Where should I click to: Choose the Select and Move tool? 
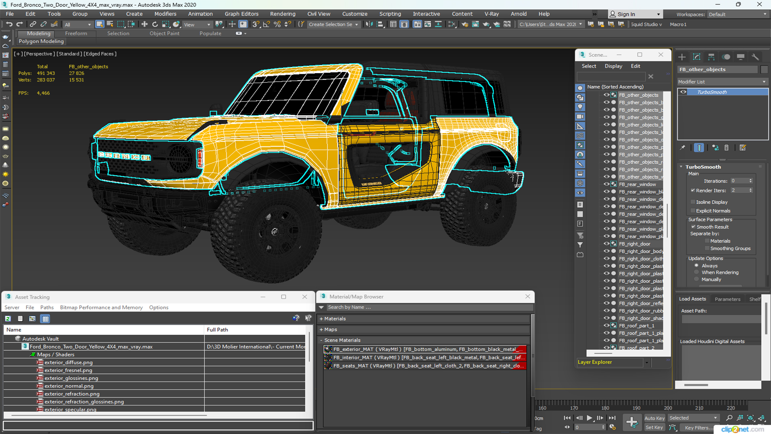145,24
